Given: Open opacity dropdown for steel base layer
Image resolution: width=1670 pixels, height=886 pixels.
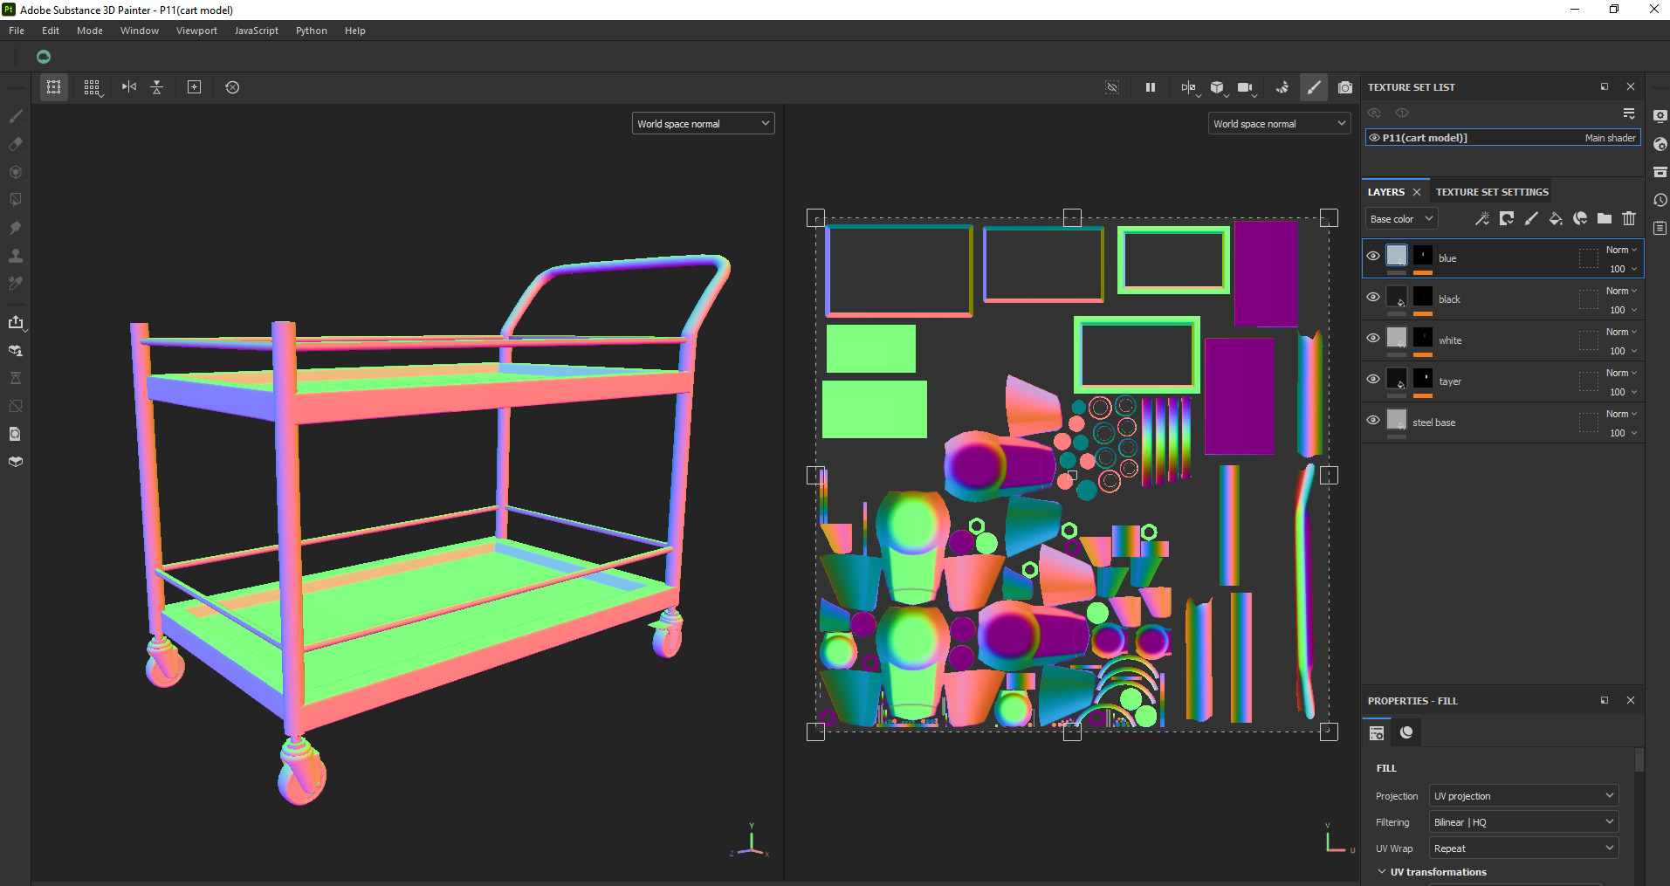Looking at the screenshot, I should (1624, 433).
